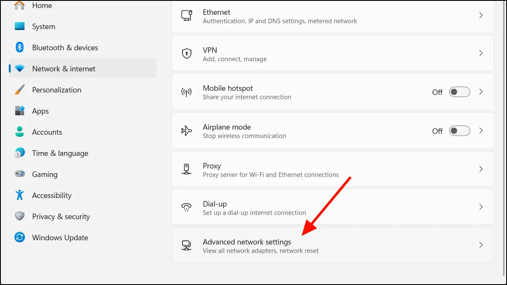Click the VPN shield icon
Viewport: 507px width, 285px height.
pos(186,54)
